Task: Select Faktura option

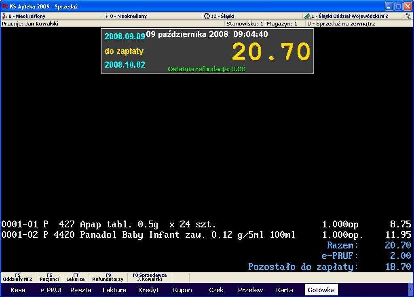Action: tap(114, 290)
